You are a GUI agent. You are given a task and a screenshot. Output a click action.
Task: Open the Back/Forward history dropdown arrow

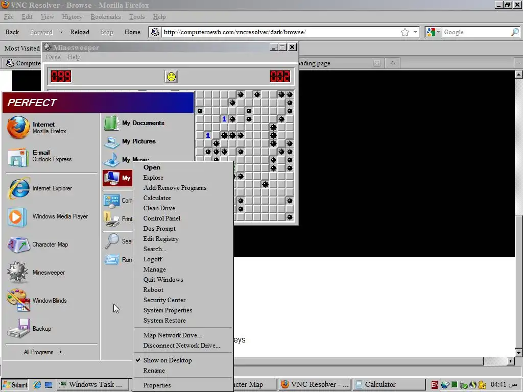[x=61, y=32]
